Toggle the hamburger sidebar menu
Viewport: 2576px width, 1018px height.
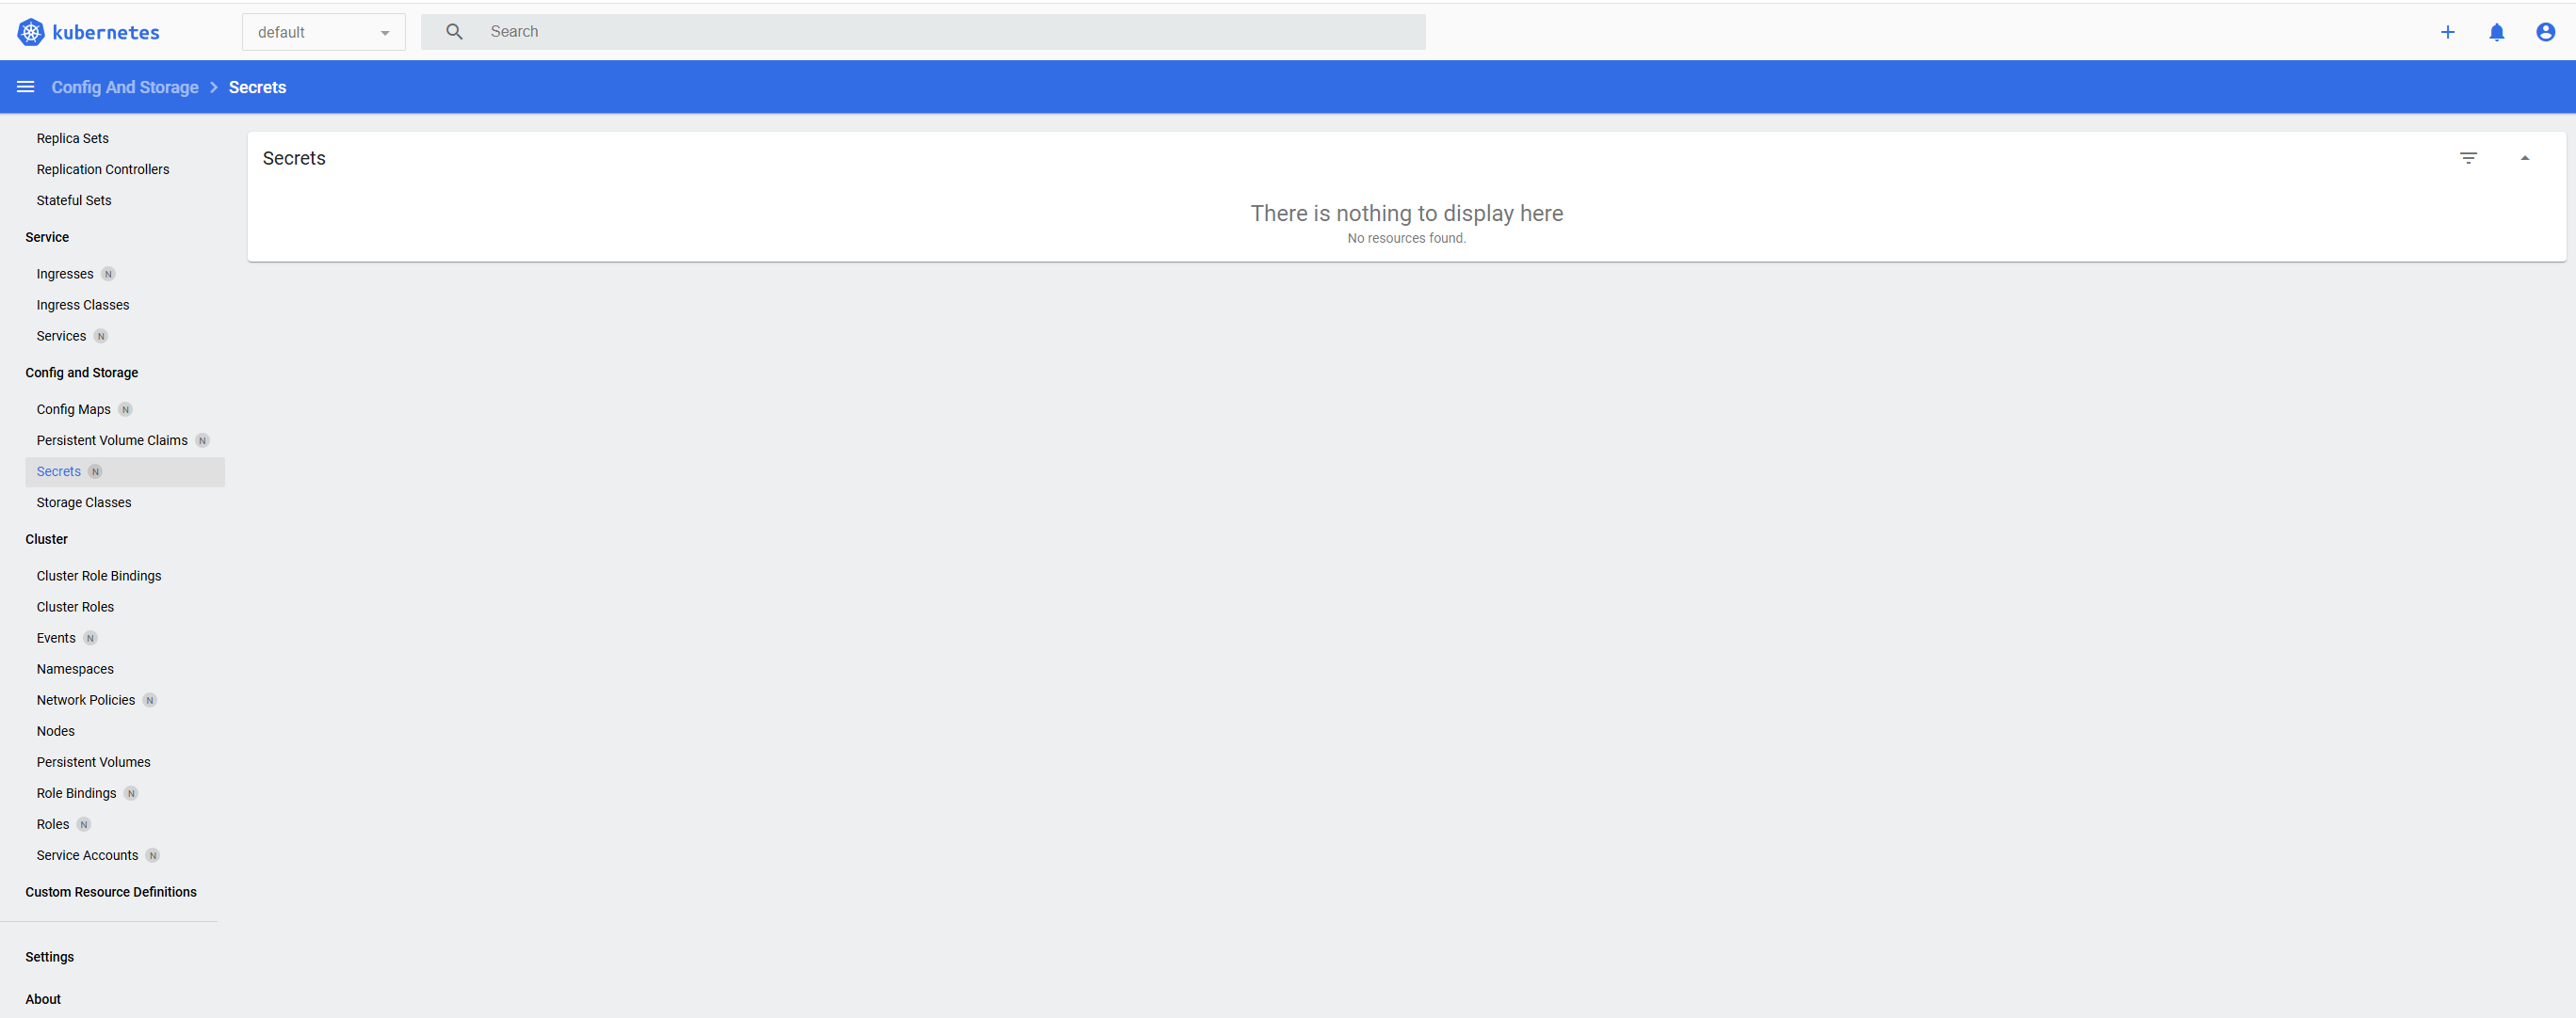point(26,87)
